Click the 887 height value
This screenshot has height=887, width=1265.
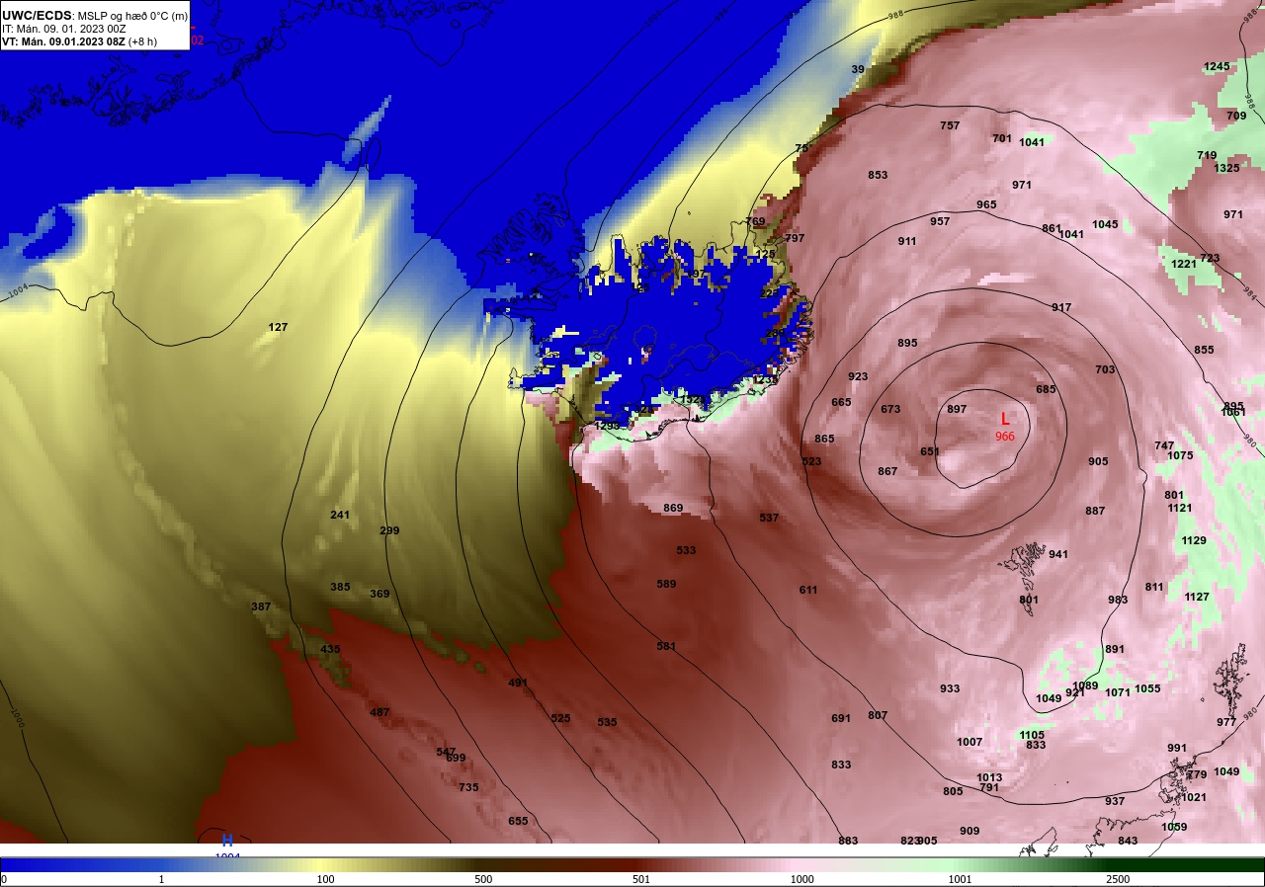coord(1095,512)
